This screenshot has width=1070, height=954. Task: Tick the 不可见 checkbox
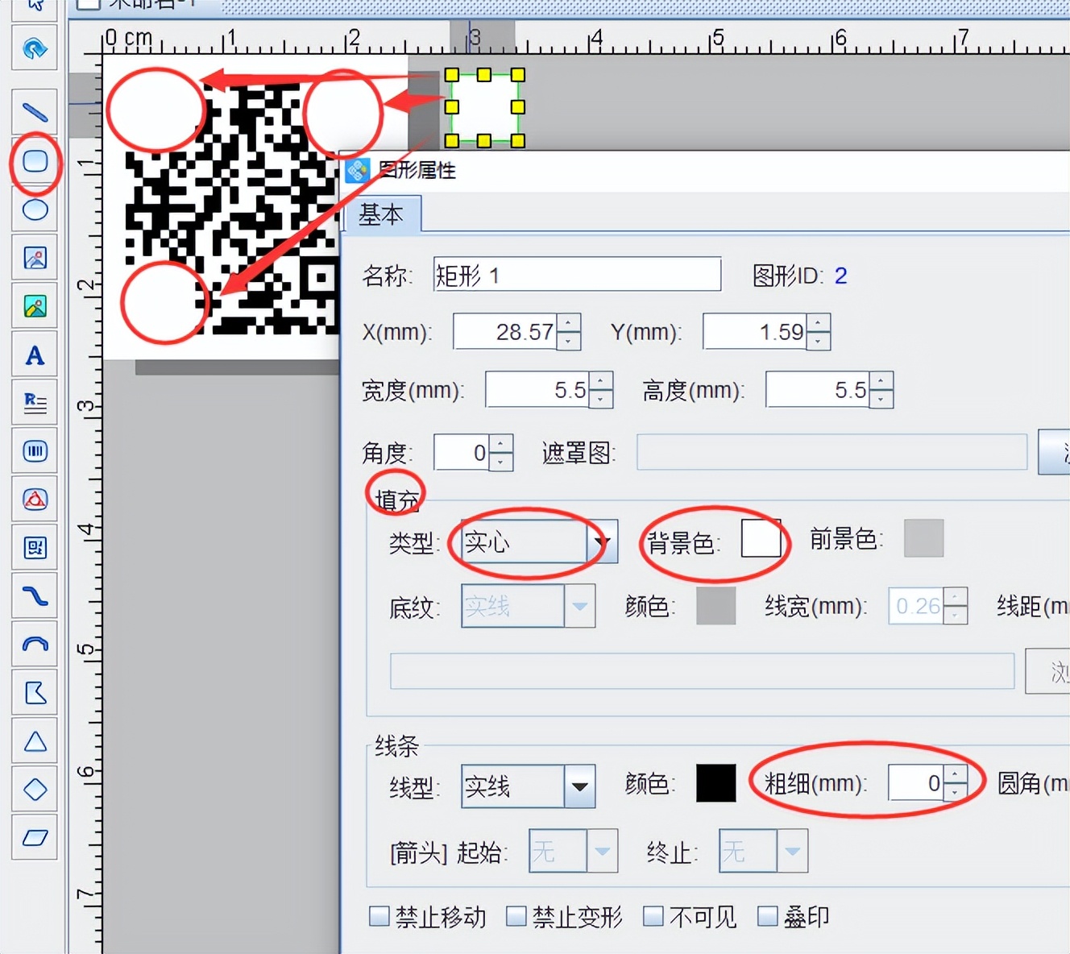[x=653, y=916]
